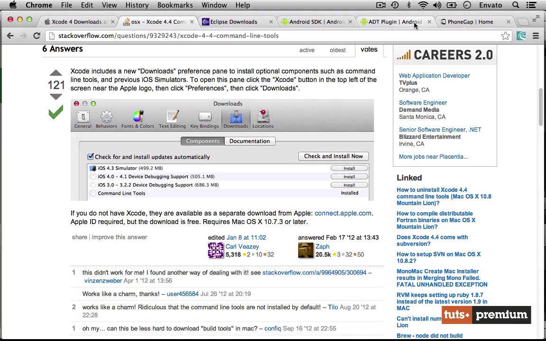Screen dimensions: 546x341
Task: Reload the current page
Action: click(36, 36)
